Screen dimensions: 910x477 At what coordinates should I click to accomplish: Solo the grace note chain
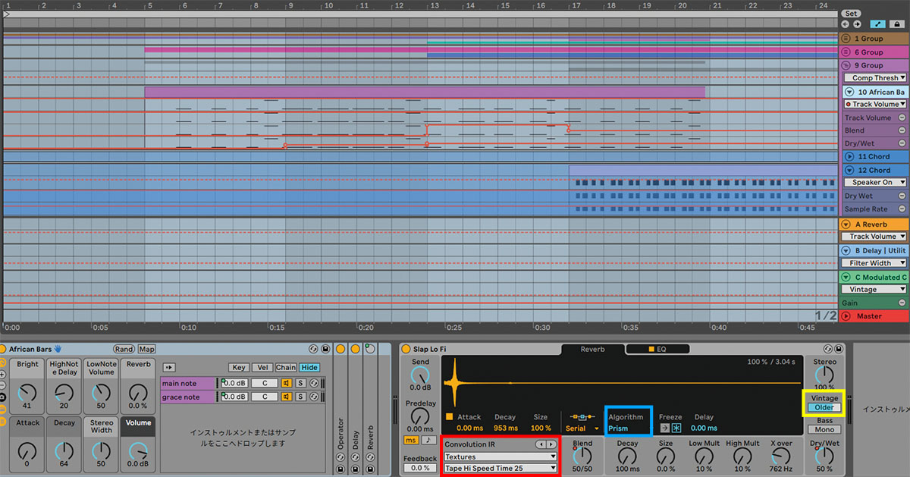point(300,397)
